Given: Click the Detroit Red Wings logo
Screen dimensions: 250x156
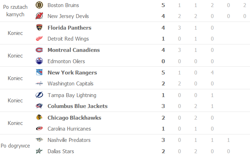Looking at the screenshot, I should coord(39,39).
